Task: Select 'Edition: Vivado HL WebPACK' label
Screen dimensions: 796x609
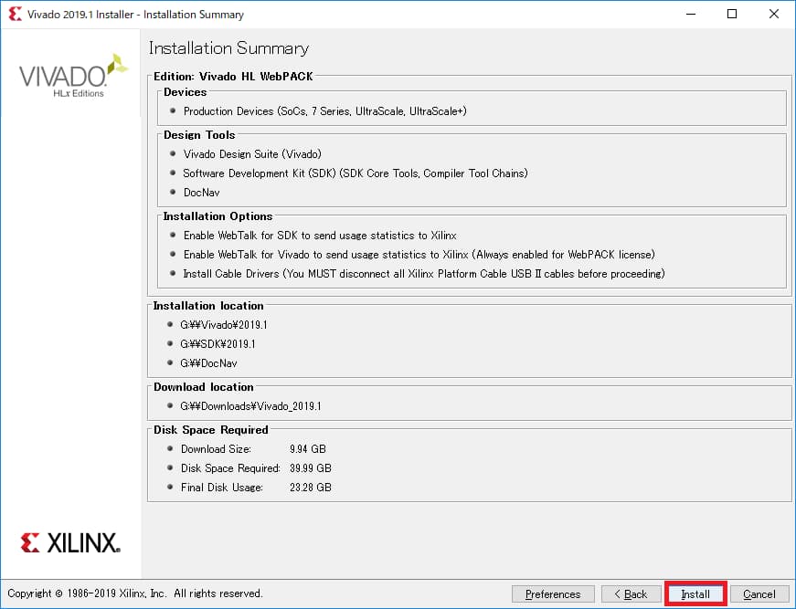Action: point(233,77)
